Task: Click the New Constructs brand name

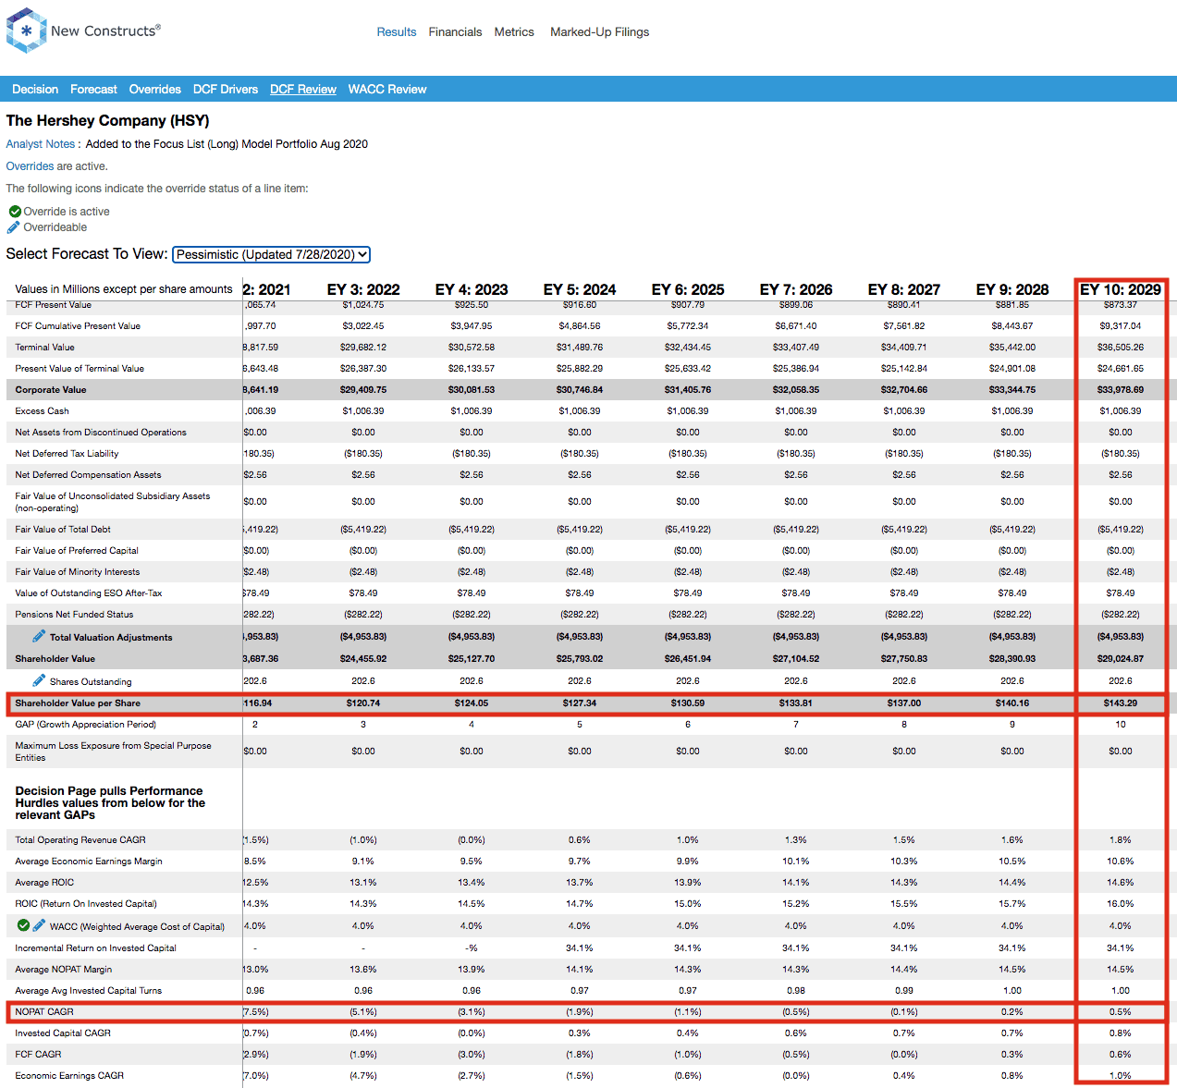Action: coord(105,31)
